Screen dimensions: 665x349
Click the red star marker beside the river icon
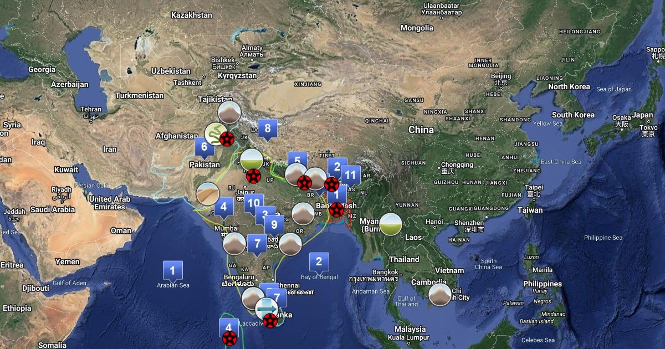point(226,139)
